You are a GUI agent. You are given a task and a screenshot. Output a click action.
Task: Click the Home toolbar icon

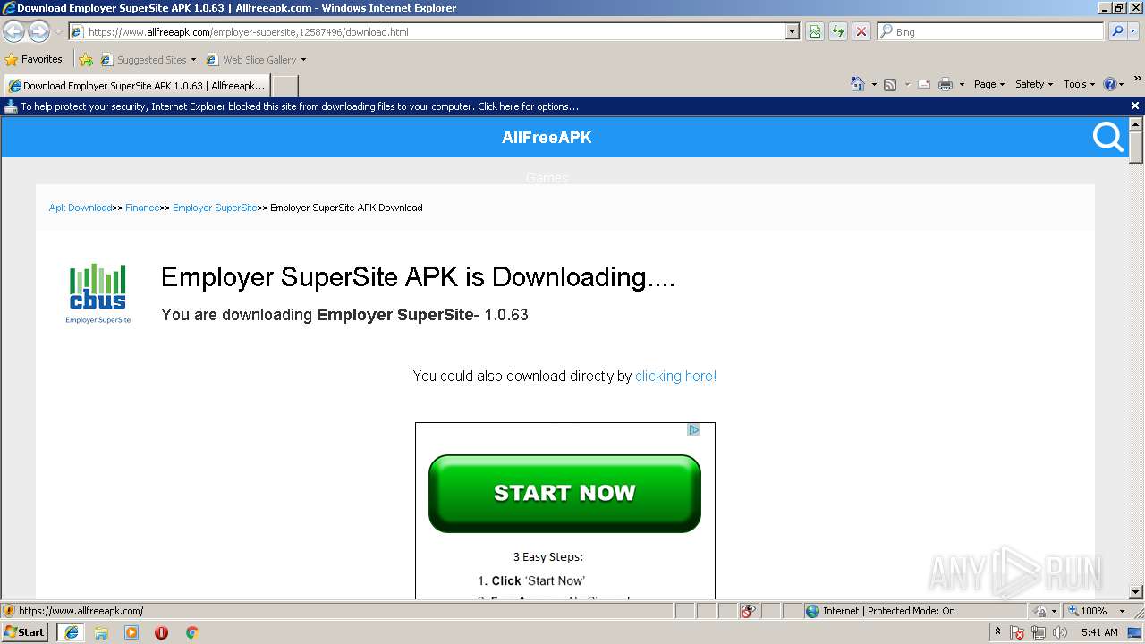point(858,84)
